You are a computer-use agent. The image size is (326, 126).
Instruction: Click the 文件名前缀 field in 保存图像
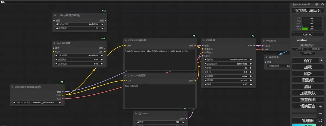[x=278, y=66]
